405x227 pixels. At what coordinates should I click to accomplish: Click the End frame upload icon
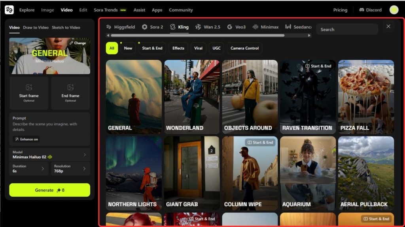point(70,87)
